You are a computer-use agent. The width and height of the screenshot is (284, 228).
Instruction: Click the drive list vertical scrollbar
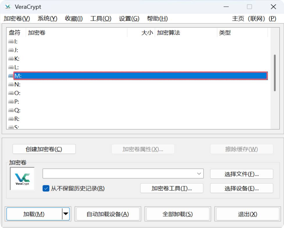pyautogui.click(x=275, y=73)
